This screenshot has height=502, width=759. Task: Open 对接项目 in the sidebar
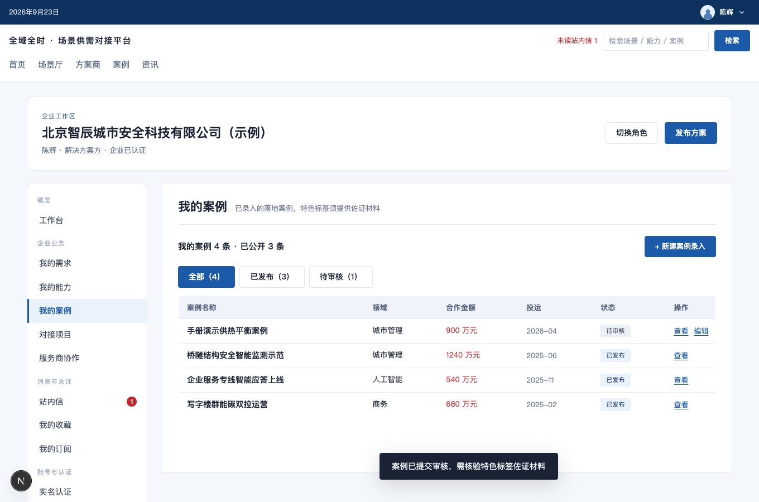87,335
